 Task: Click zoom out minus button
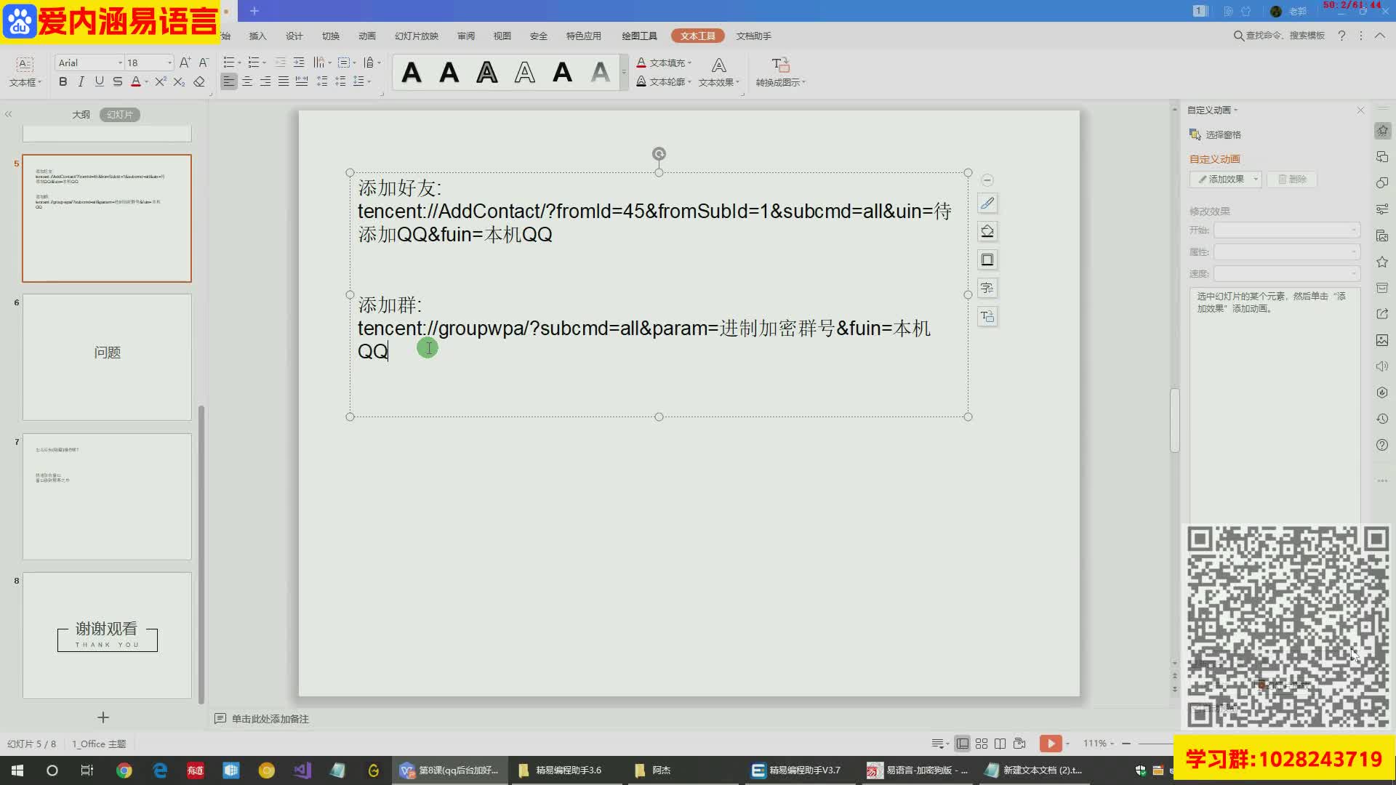[1126, 743]
